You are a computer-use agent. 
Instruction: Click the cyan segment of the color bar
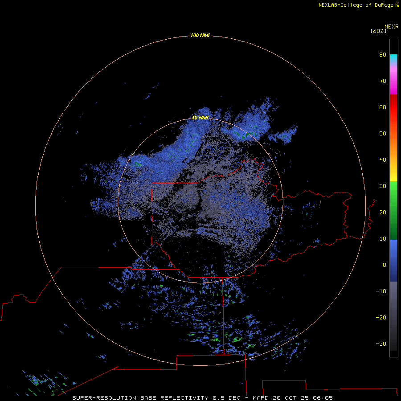(393, 58)
